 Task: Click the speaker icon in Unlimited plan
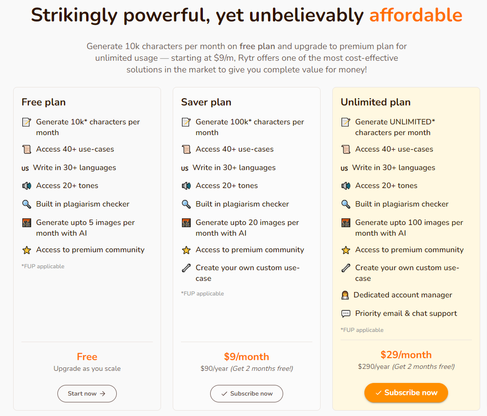(345, 186)
